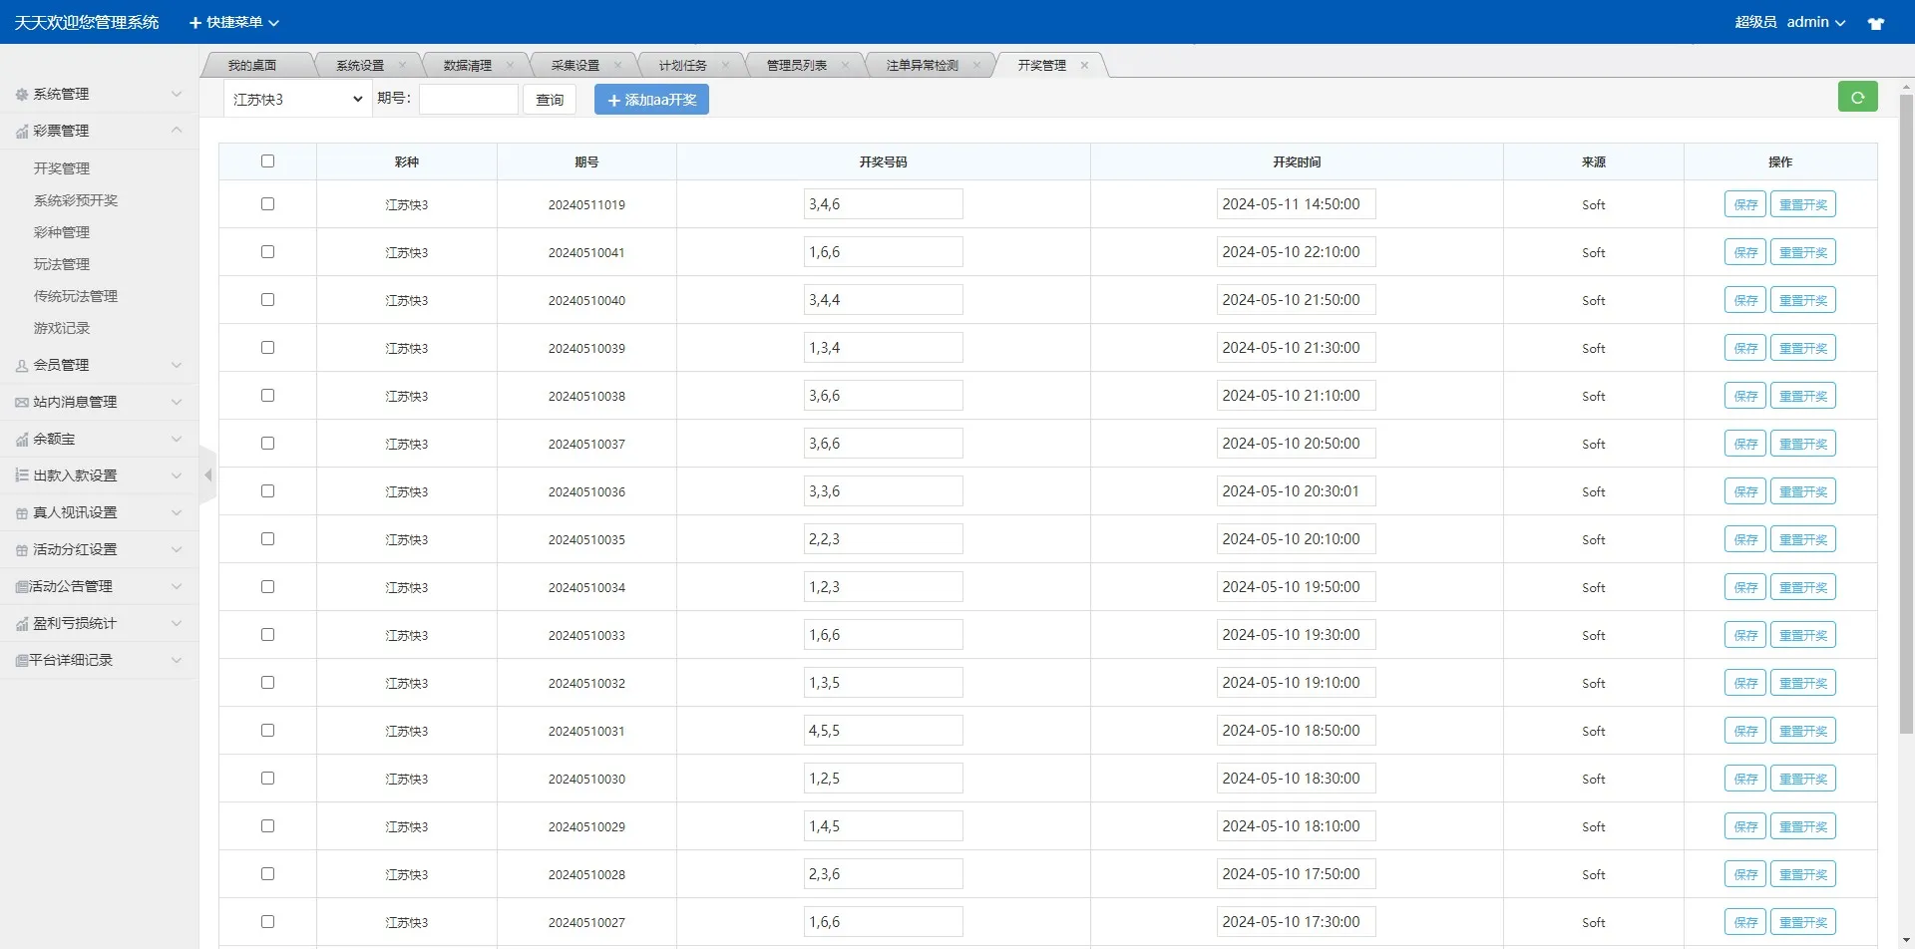Click the 添加aa开奖 button
Viewport: 1915px width, 949px height.
(651, 99)
